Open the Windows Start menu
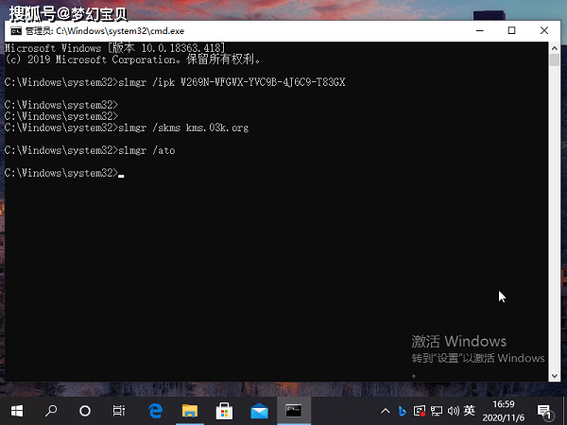 click(17, 411)
